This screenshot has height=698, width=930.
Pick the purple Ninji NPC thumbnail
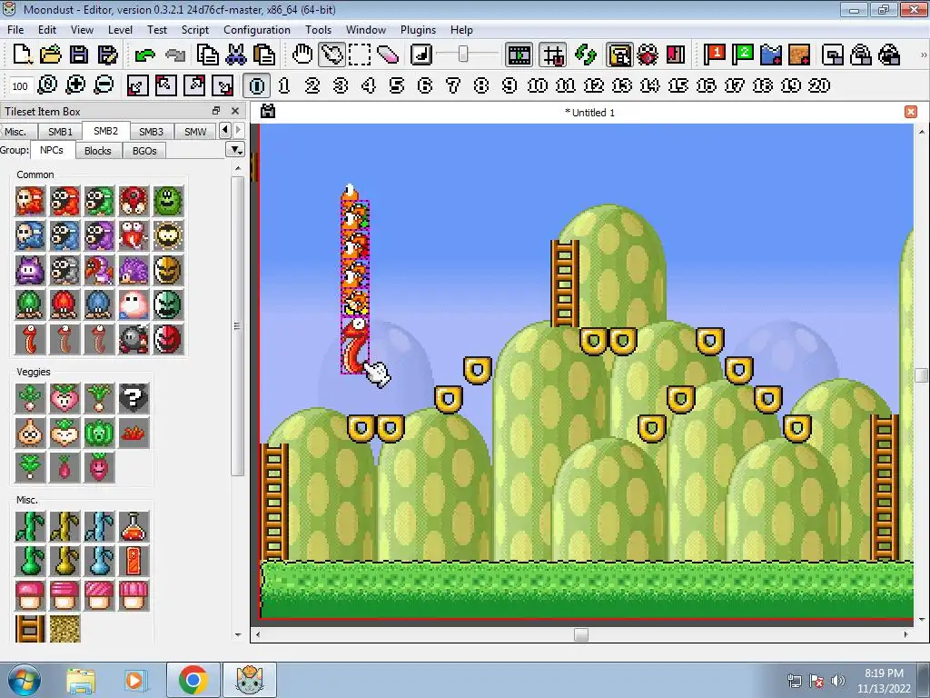tap(30, 270)
